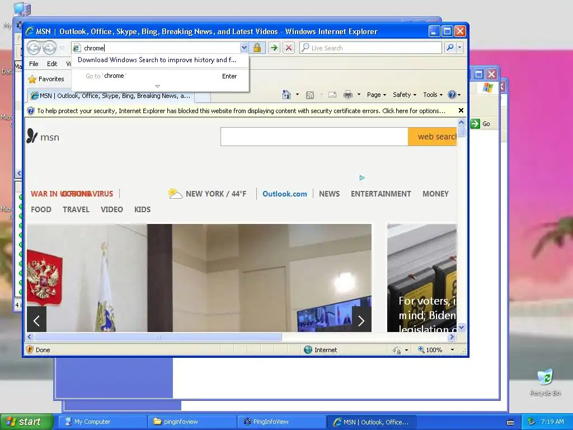573x430 pixels.
Task: Go to the VIDEO section
Action: click(x=112, y=209)
